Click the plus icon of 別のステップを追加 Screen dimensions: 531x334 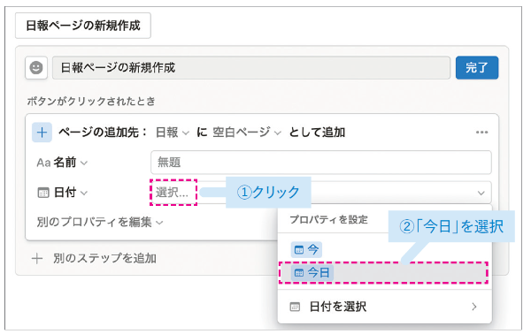coord(37,259)
